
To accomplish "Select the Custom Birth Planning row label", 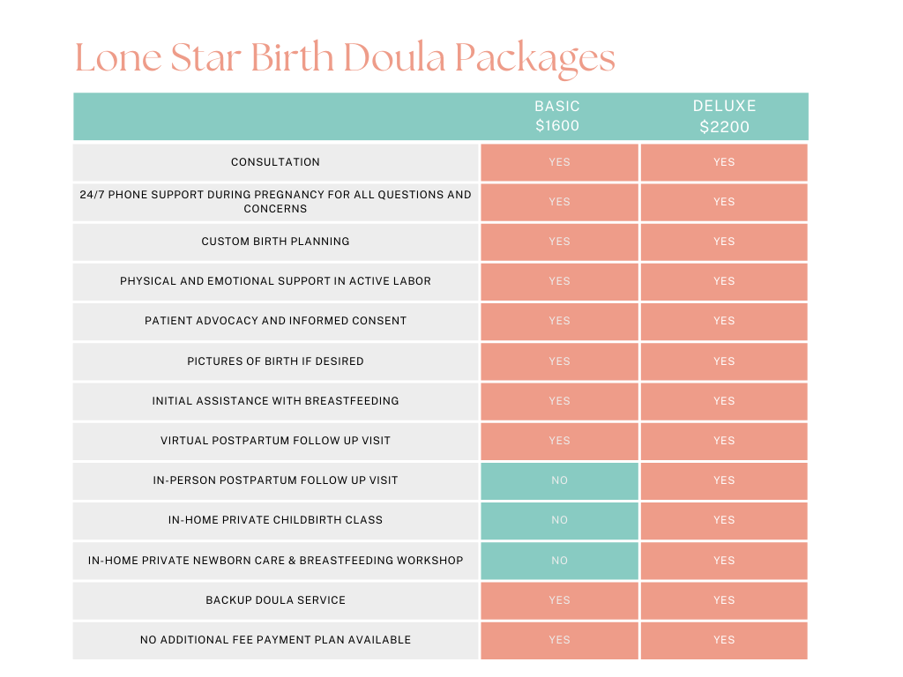I will point(275,242).
